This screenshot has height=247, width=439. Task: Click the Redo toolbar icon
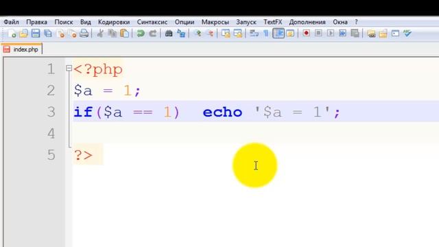152,34
